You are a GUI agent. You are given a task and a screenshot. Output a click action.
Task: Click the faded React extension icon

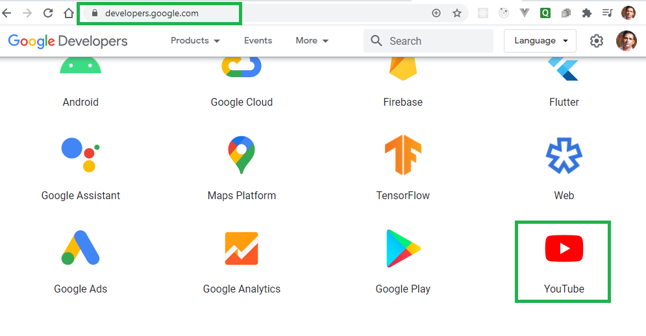(x=483, y=13)
